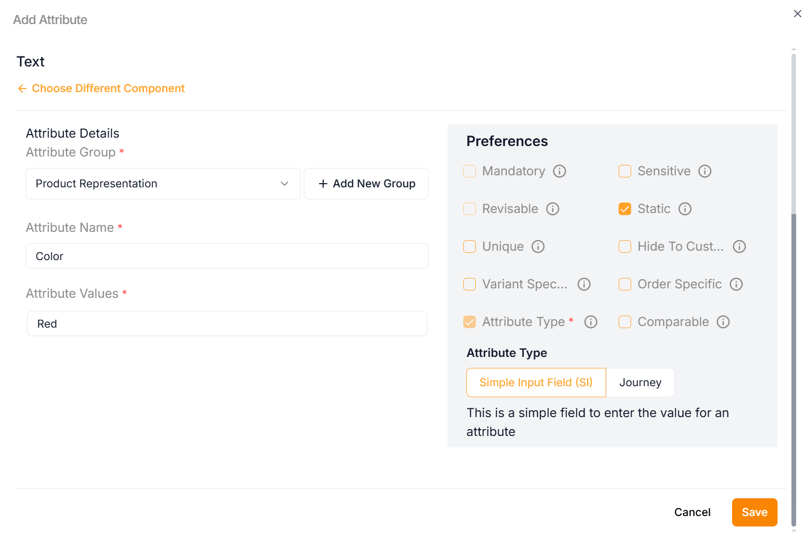Click the info icon next to Unique

[x=538, y=247]
